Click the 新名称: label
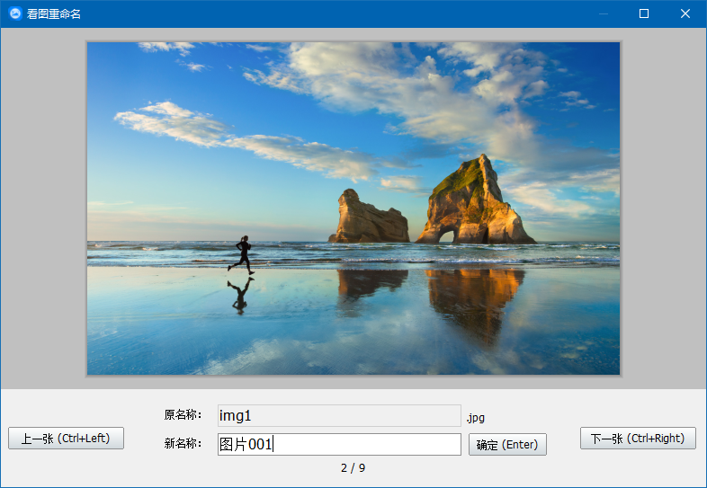Image resolution: width=707 pixels, height=488 pixels. (x=183, y=444)
